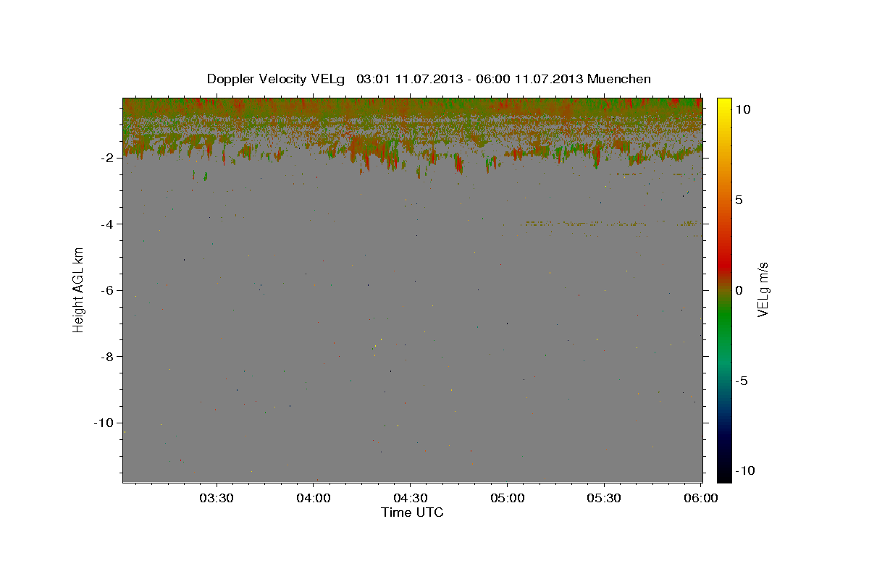This screenshot has width=869, height=579.
Task: Click the colorbar value 5 label
Action: (x=739, y=200)
